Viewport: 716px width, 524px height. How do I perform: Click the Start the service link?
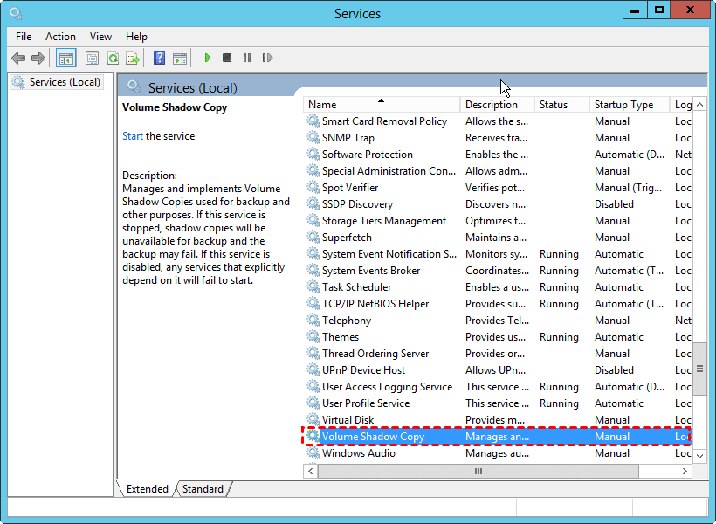click(133, 136)
